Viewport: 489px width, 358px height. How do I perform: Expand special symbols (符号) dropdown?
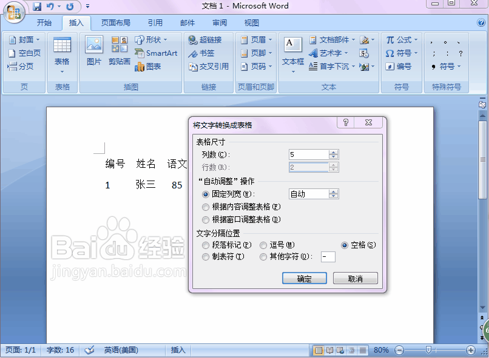coord(446,66)
